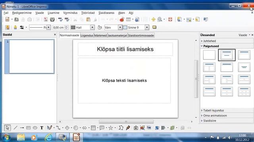Select the Stars shapes tool
Screen dimensions: 254x142
coord(111,128)
